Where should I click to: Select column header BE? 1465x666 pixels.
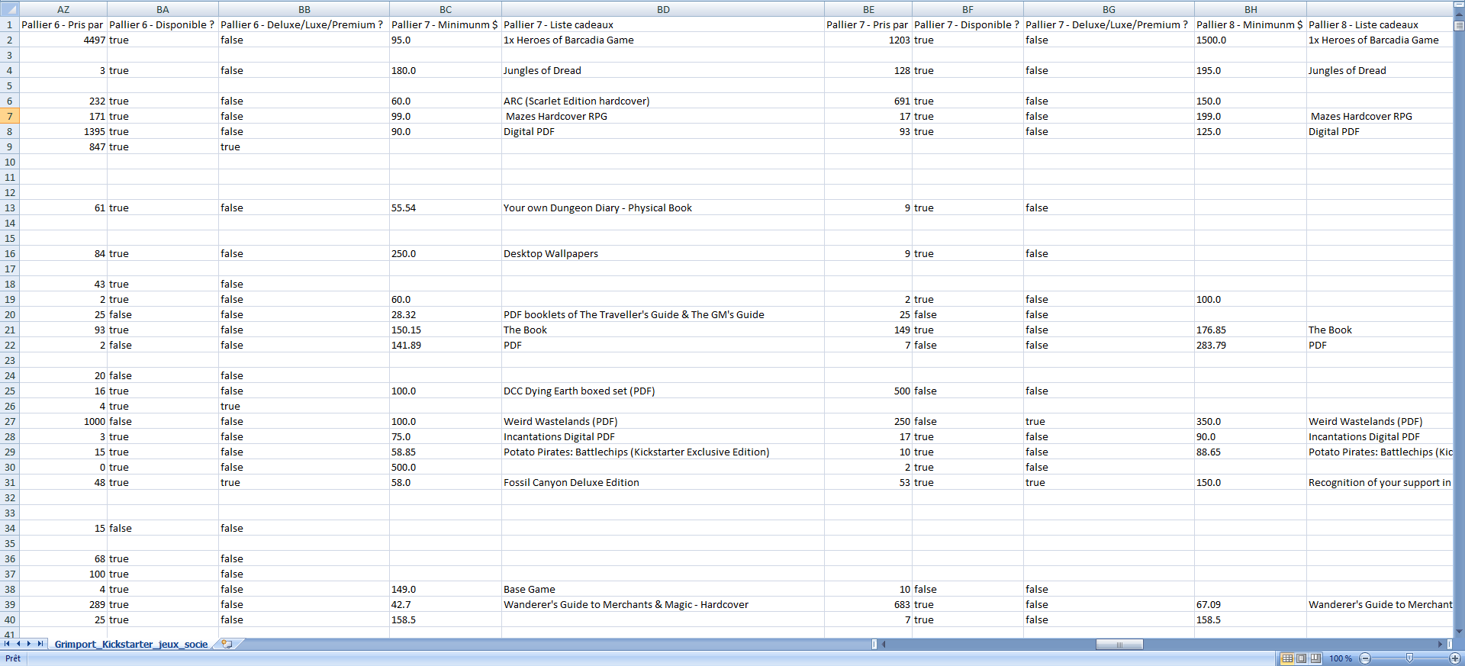[868, 9]
